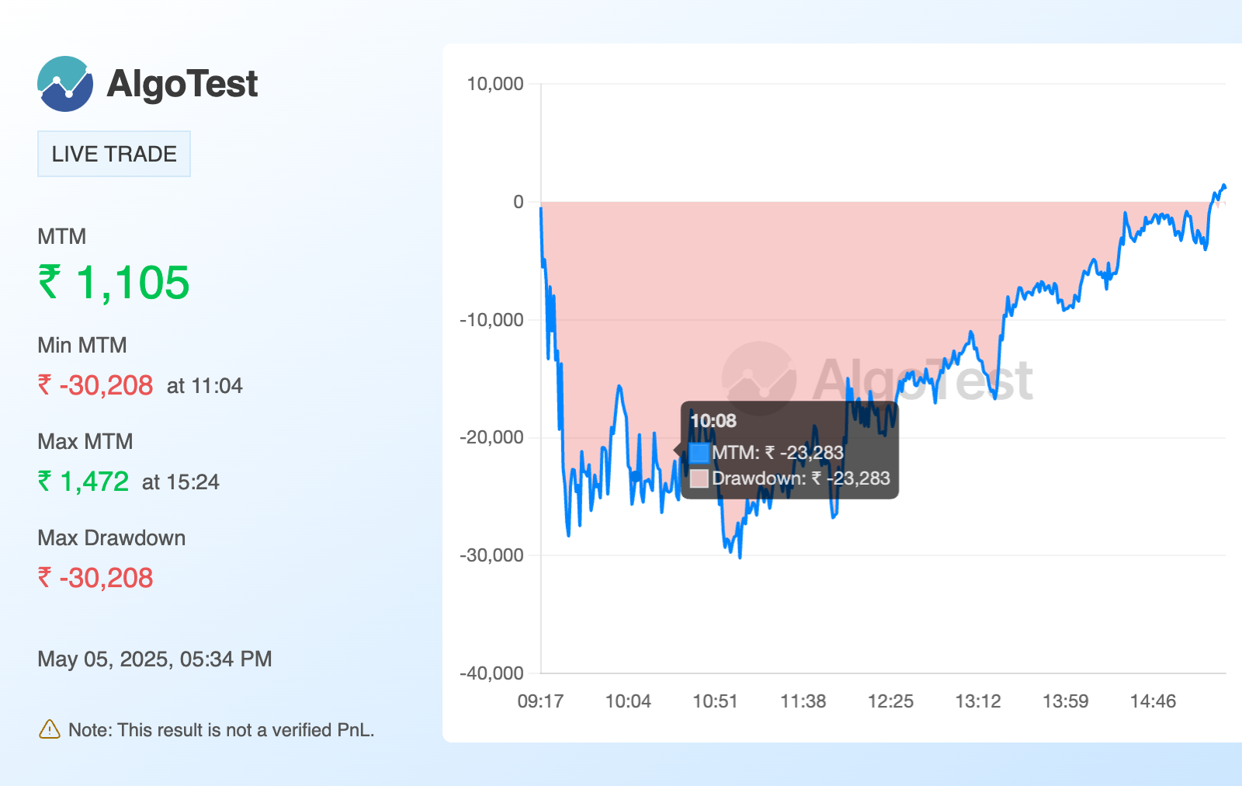Click the AlgoTest brand name text
The height and width of the screenshot is (786, 1242).
click(x=182, y=84)
